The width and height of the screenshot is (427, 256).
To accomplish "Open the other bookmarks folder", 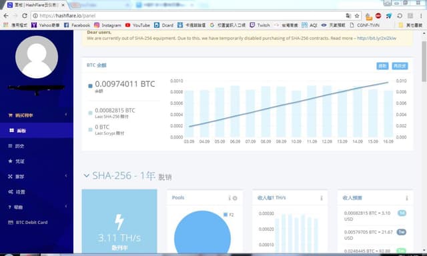I will 410,25.
